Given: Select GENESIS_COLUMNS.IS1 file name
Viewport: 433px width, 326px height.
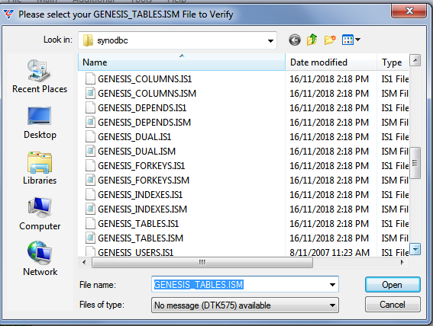Looking at the screenshot, I should click(x=144, y=79).
